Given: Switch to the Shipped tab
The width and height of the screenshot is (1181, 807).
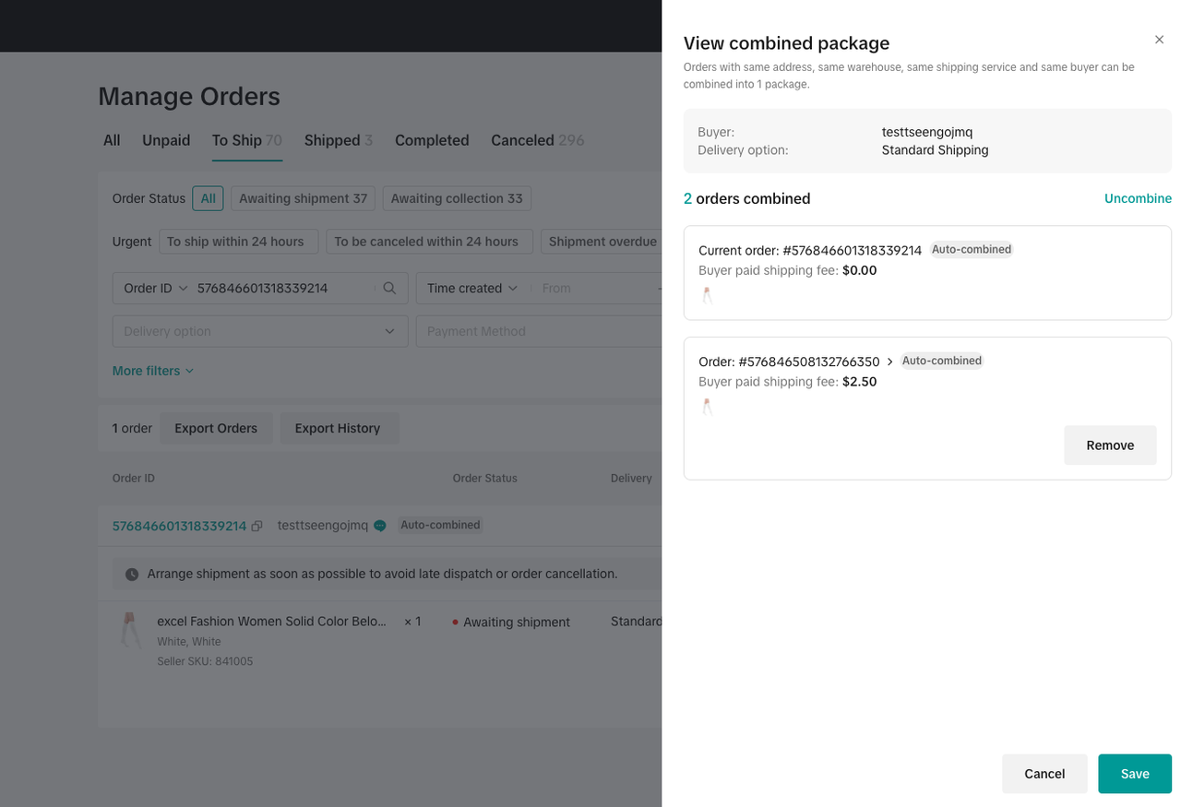Looking at the screenshot, I should click(338, 140).
